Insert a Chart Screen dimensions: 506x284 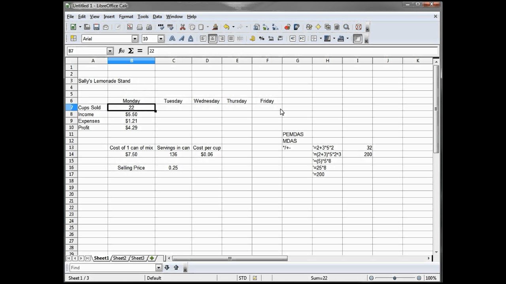[x=287, y=27]
